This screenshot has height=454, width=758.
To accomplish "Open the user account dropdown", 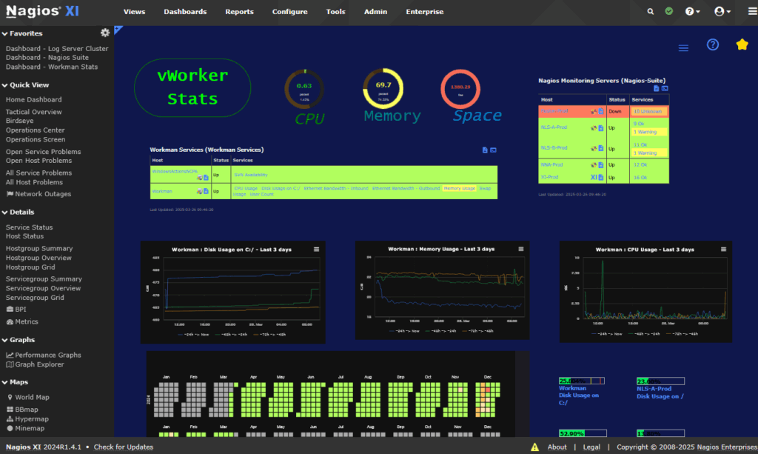I will pos(722,12).
